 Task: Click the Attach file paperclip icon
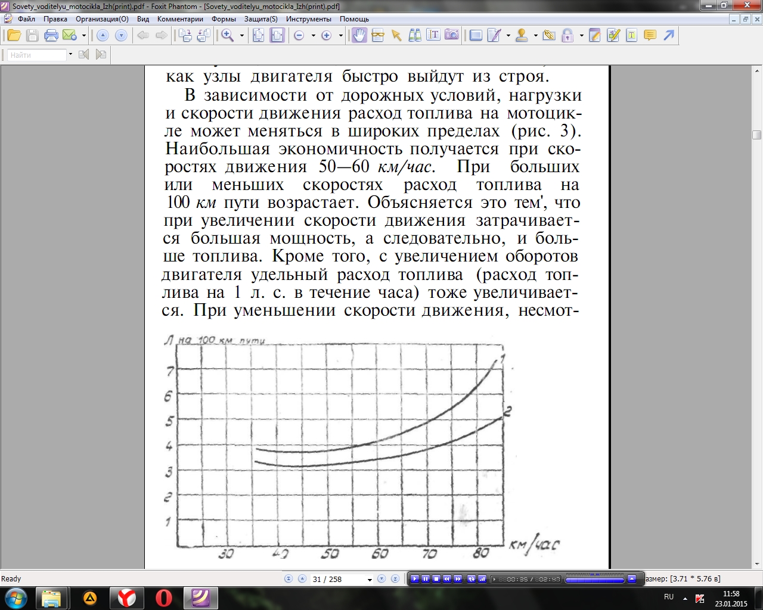point(549,36)
